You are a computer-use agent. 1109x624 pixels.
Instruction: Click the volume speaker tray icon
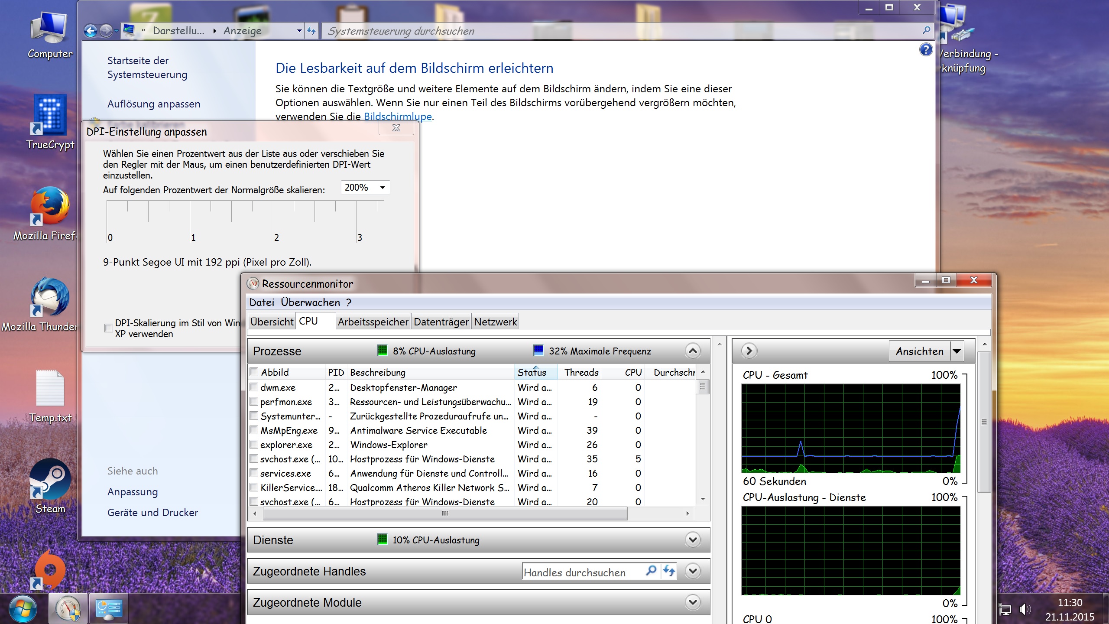(1024, 609)
